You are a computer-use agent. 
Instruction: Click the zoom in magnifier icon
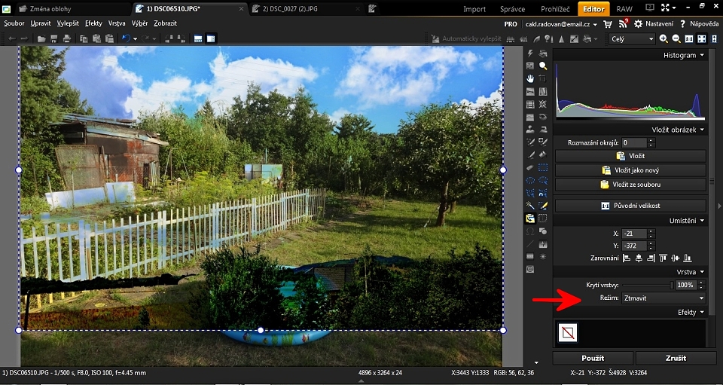664,39
